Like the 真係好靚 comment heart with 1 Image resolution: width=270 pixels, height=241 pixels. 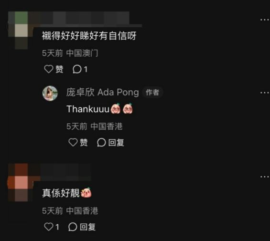(52, 227)
